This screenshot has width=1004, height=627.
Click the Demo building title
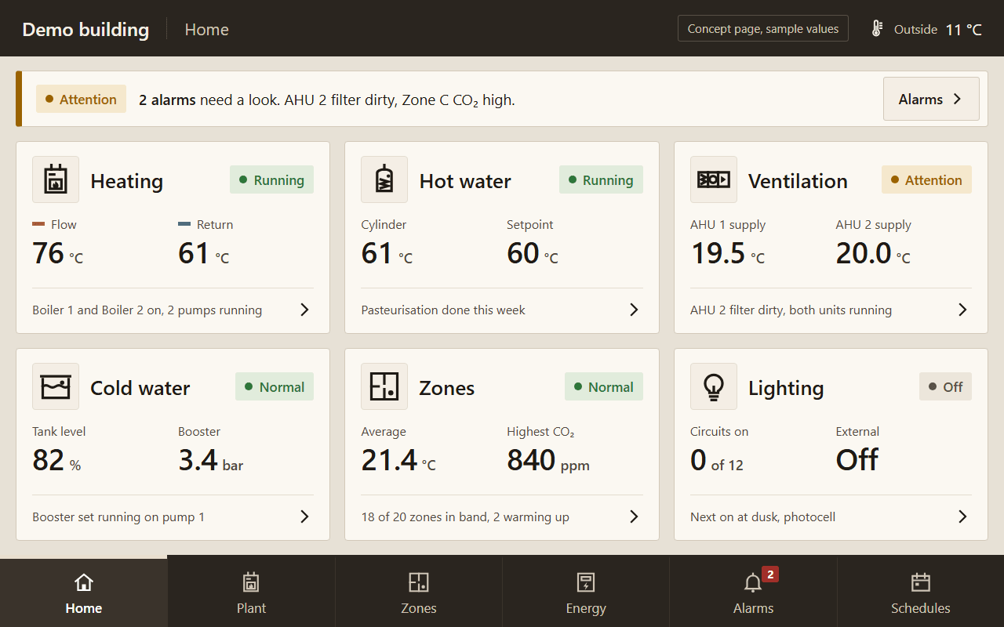85,30
